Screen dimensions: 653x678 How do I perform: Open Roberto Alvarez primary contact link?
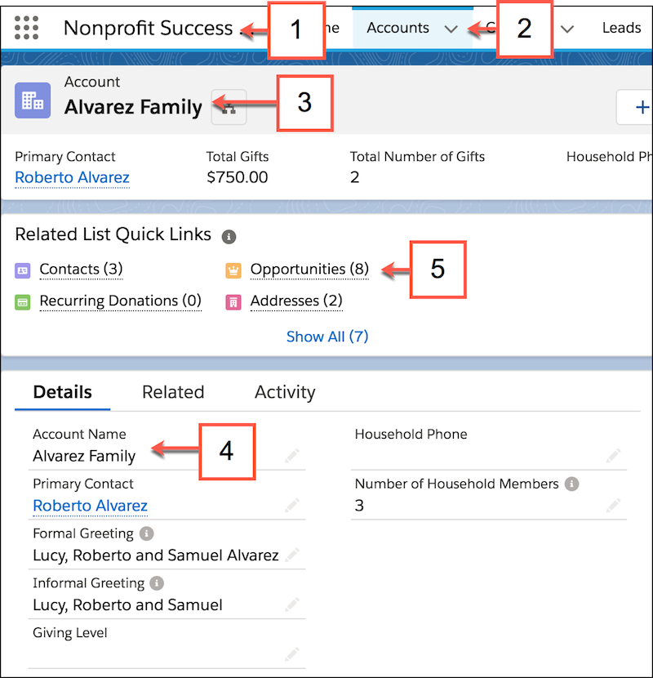[x=72, y=178]
